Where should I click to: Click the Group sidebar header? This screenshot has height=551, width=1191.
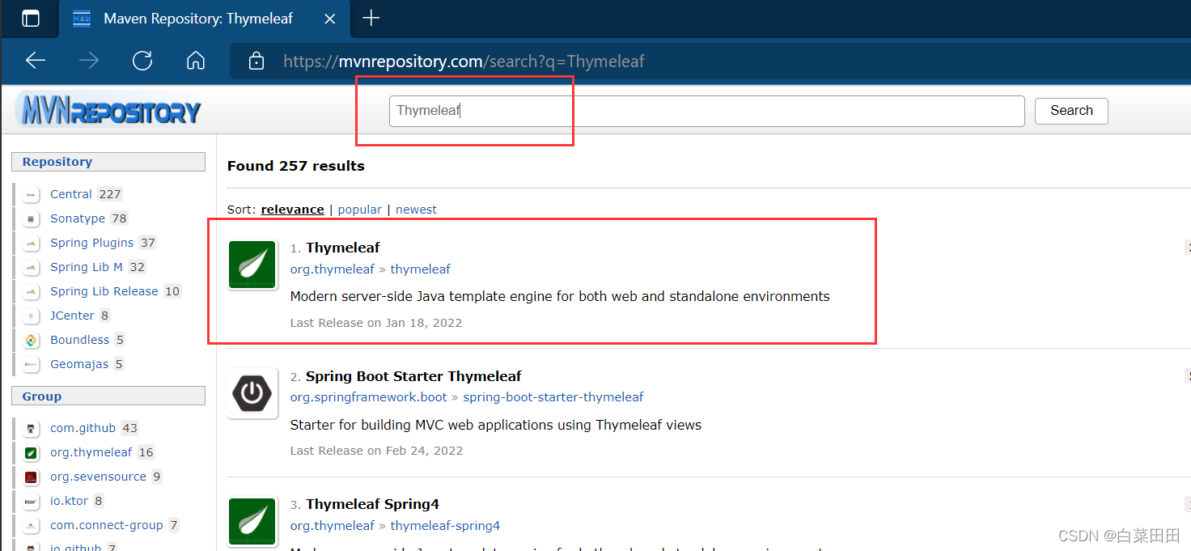108,396
